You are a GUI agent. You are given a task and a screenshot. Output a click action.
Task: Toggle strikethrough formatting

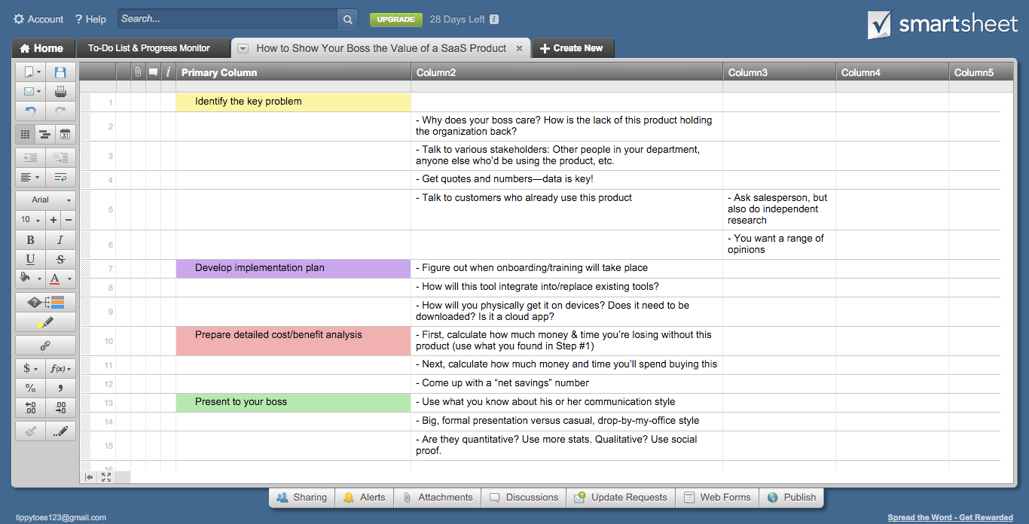click(x=60, y=259)
